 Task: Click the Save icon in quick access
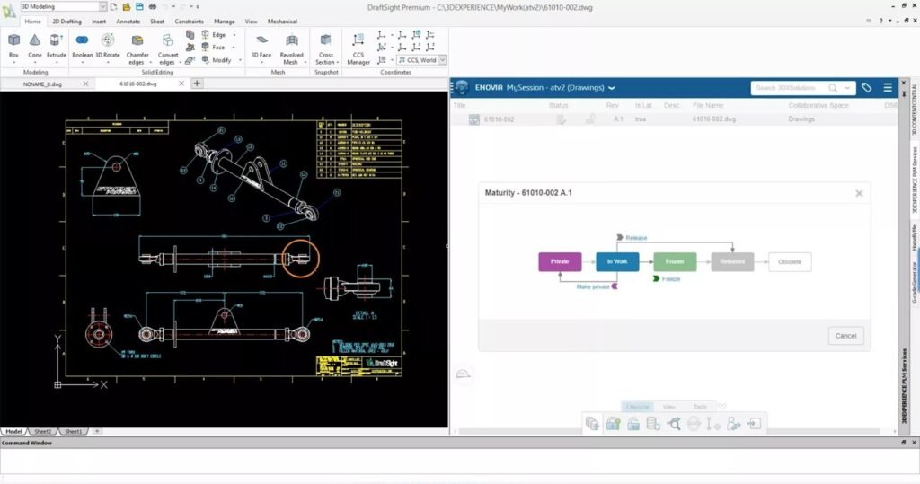[139, 6]
